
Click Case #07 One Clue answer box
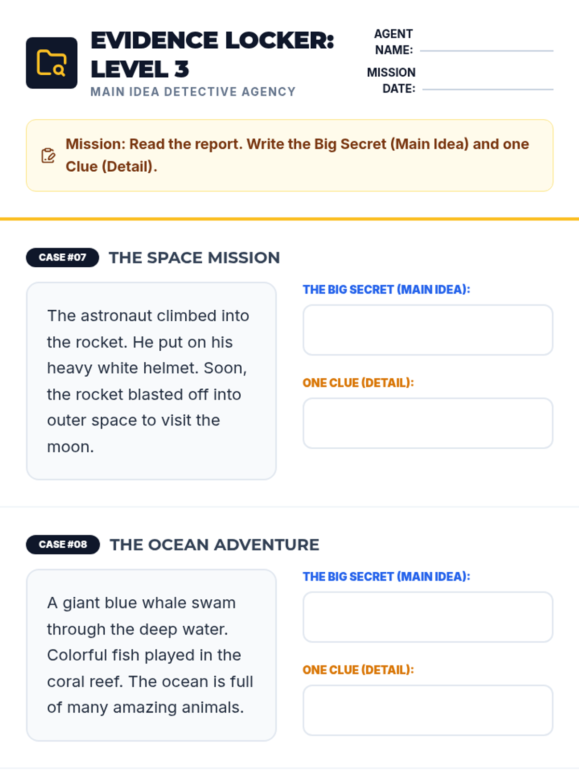(x=427, y=423)
